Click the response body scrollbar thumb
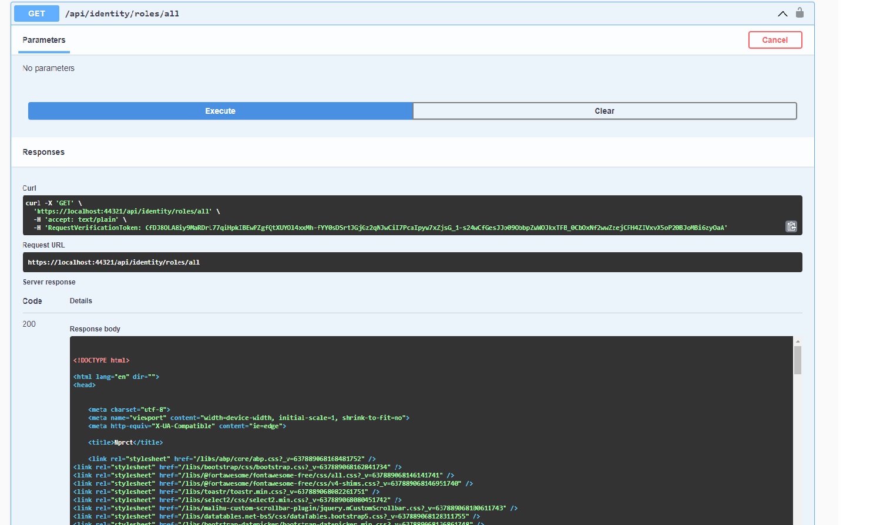Screen dimensions: 870x525 coord(798,360)
